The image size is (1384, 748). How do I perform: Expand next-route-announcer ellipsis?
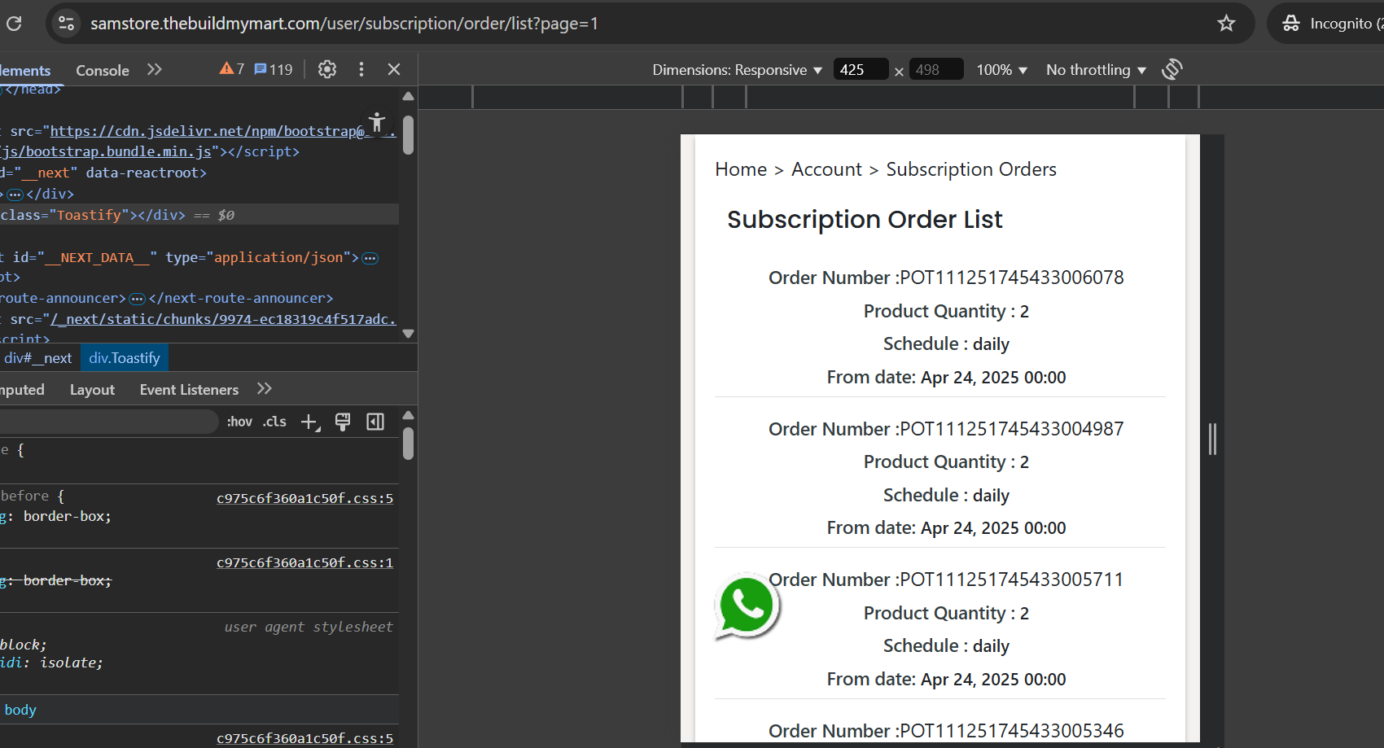(x=137, y=299)
